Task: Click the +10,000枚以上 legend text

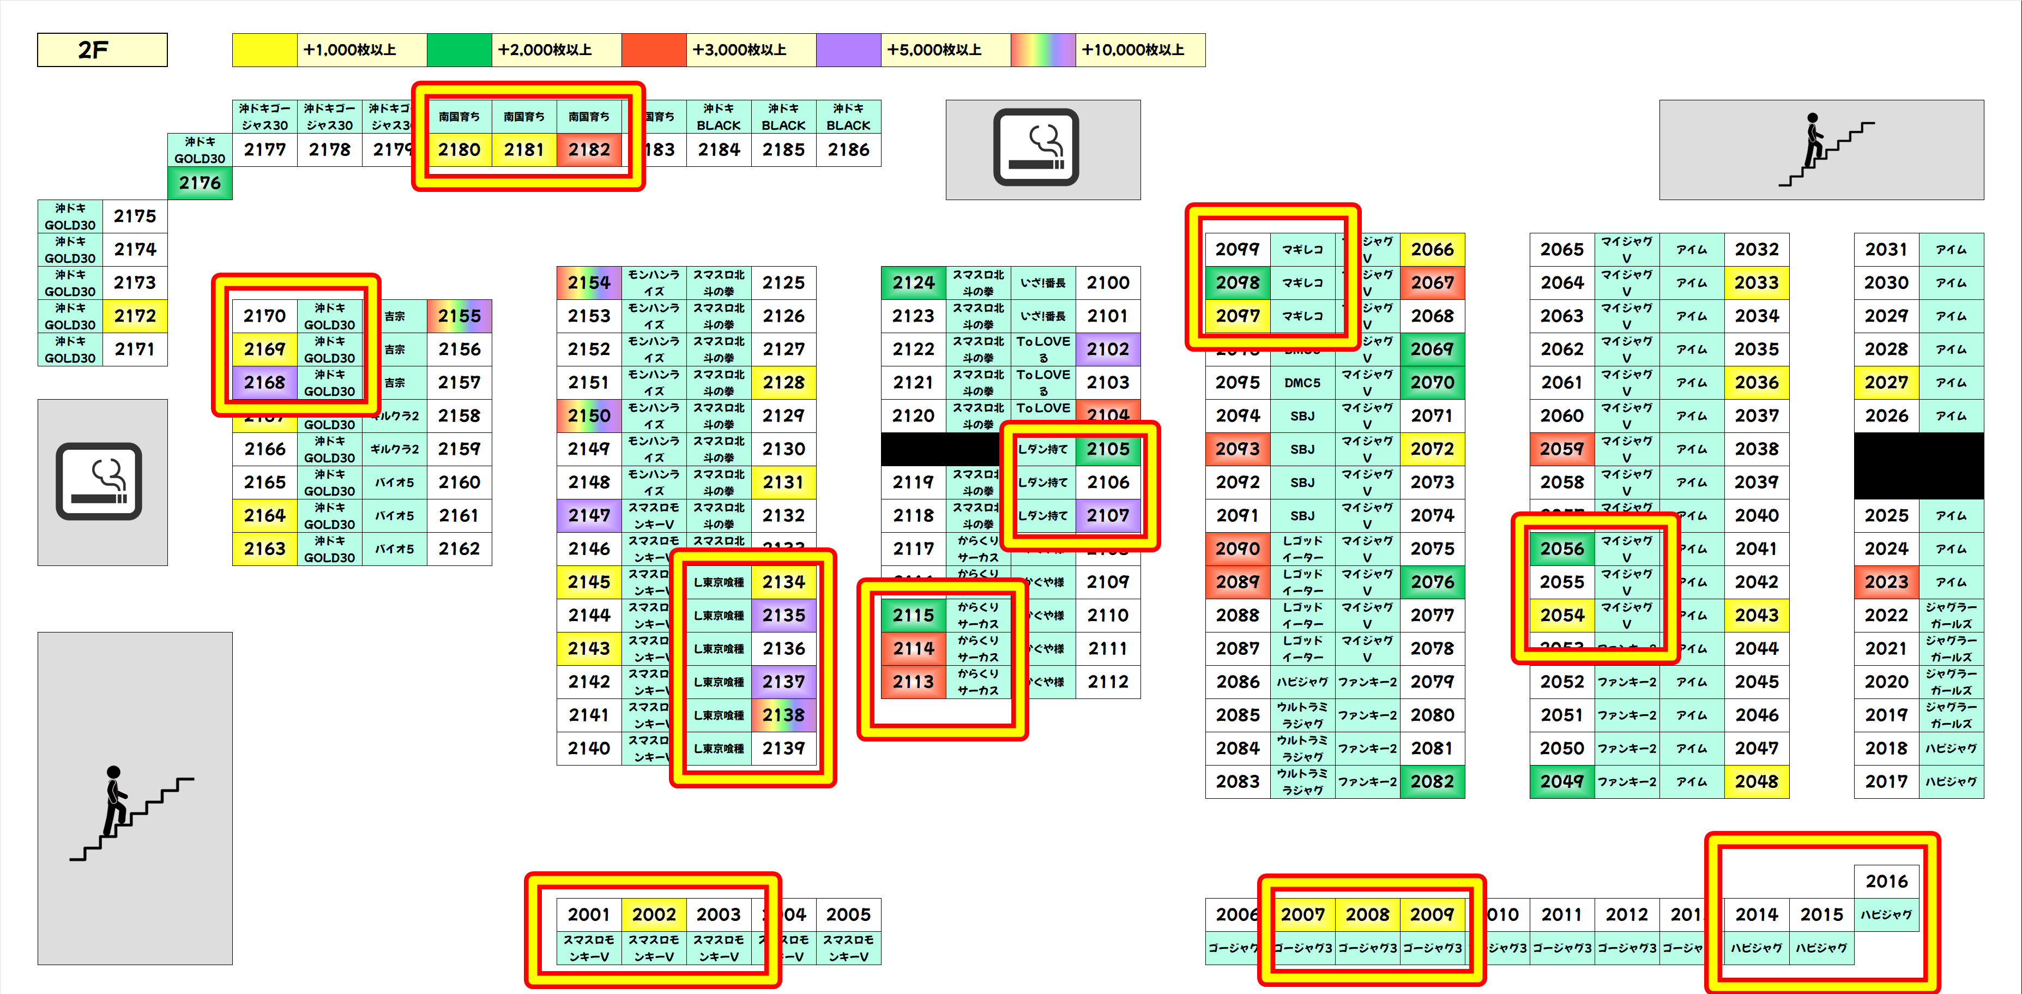Action: [x=1133, y=50]
